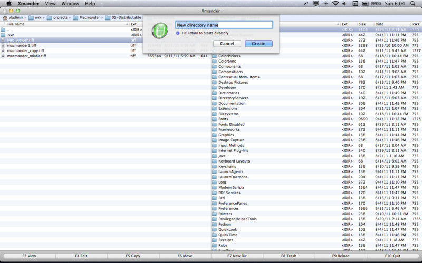Select the Frameworks folder icon
The width and height of the screenshot is (422, 263).
pyautogui.click(x=214, y=129)
